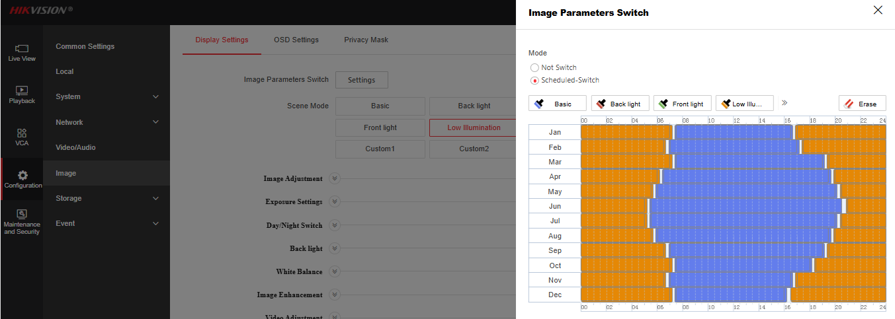The width and height of the screenshot is (895, 319).
Task: Click the Image Parameters Switch Settings button
Action: pos(361,80)
